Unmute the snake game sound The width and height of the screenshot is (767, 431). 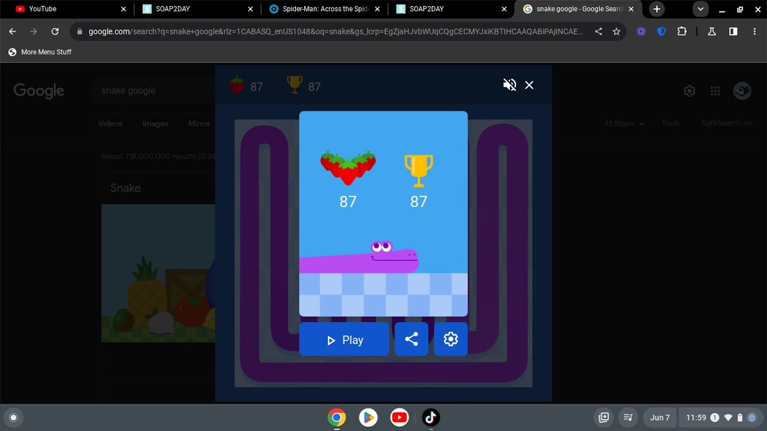pos(509,85)
